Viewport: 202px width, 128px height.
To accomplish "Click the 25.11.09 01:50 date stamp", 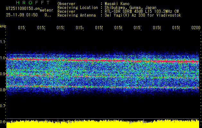I will (22, 15).
